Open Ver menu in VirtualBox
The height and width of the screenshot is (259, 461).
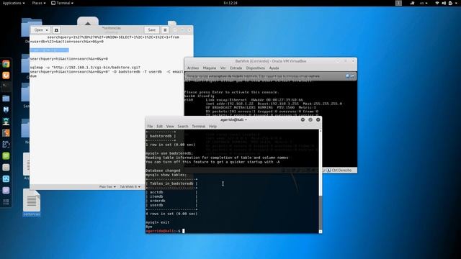point(223,68)
